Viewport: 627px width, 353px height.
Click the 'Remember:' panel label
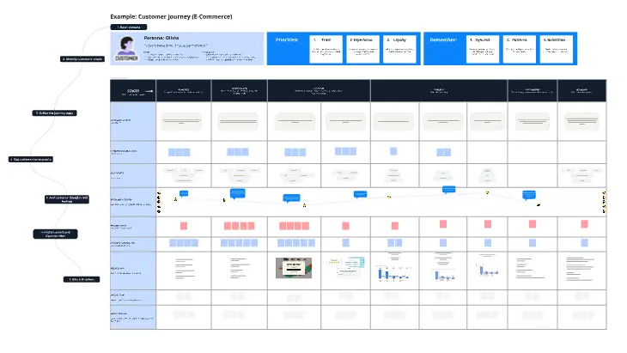click(x=444, y=40)
